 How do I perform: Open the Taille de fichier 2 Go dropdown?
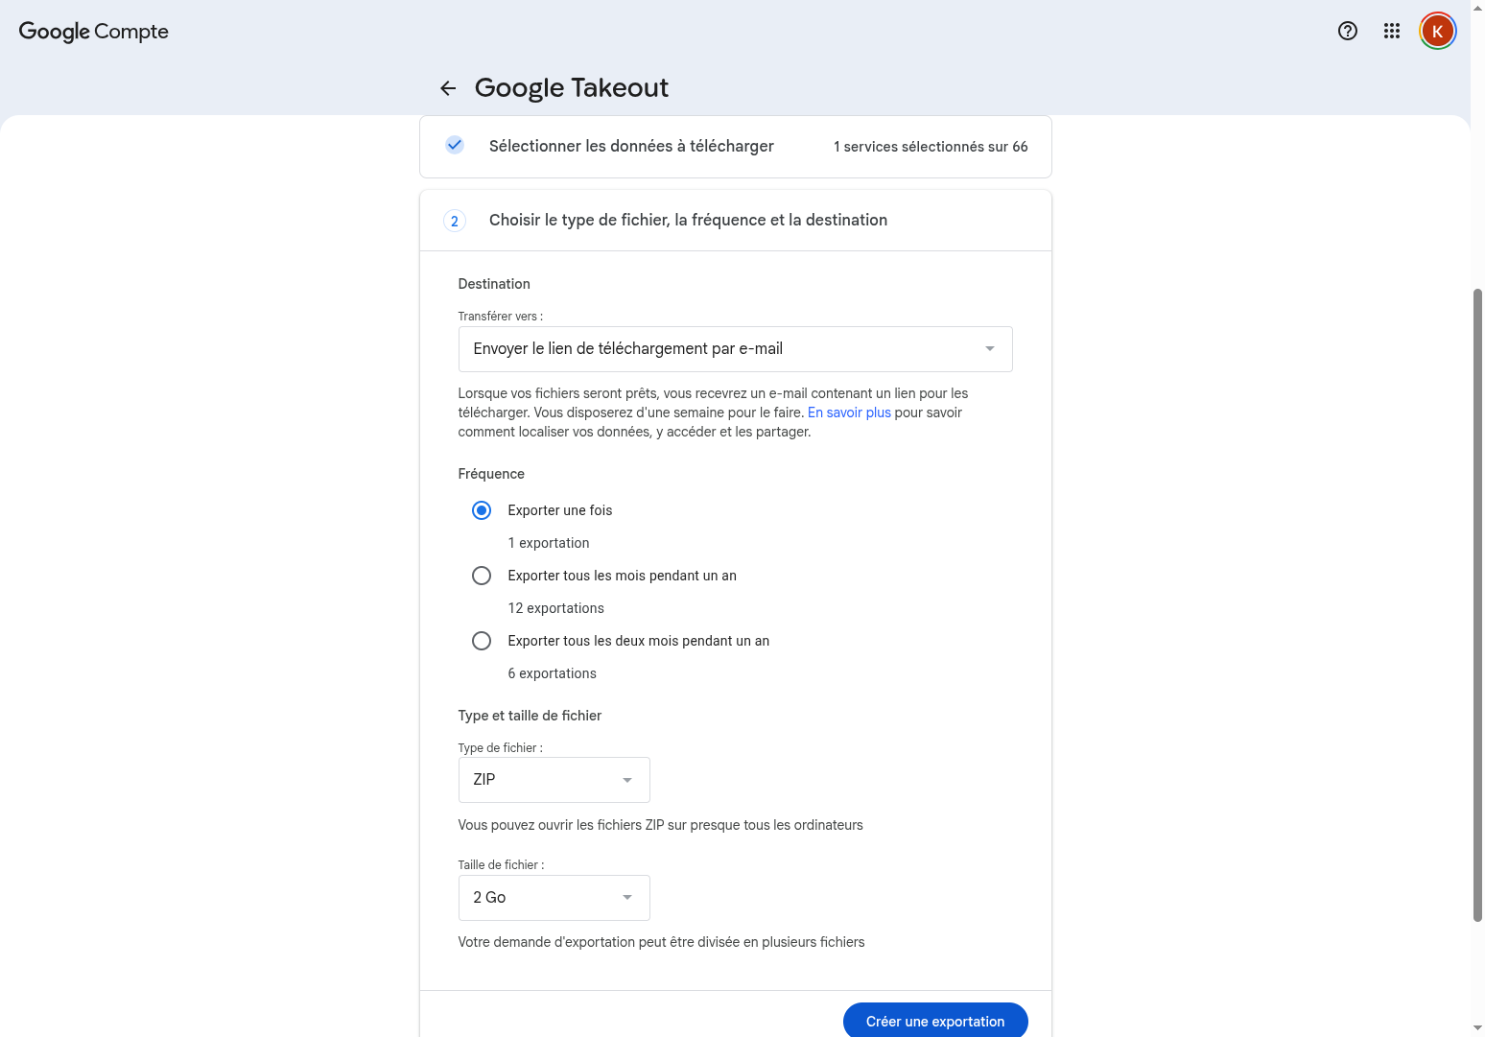pos(554,898)
